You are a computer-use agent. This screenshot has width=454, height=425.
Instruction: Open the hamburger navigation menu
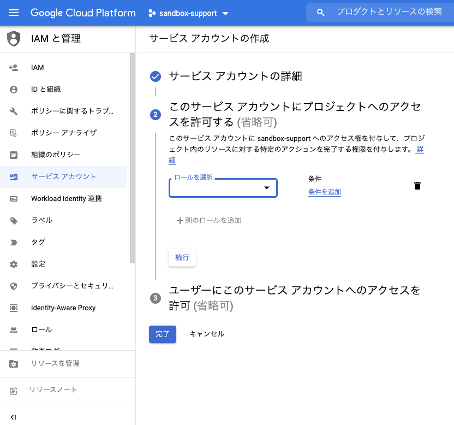(x=14, y=13)
